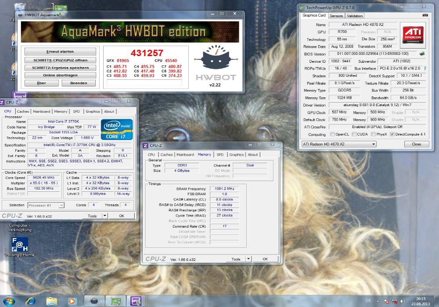Click the GPU-Z Name field ATI Radeon HD 4870 X2
439x307 pixels.
[x=363, y=25]
